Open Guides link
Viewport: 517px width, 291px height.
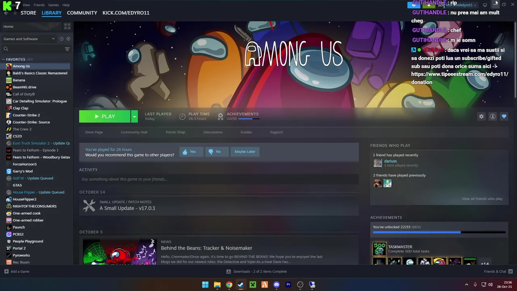[x=246, y=132]
